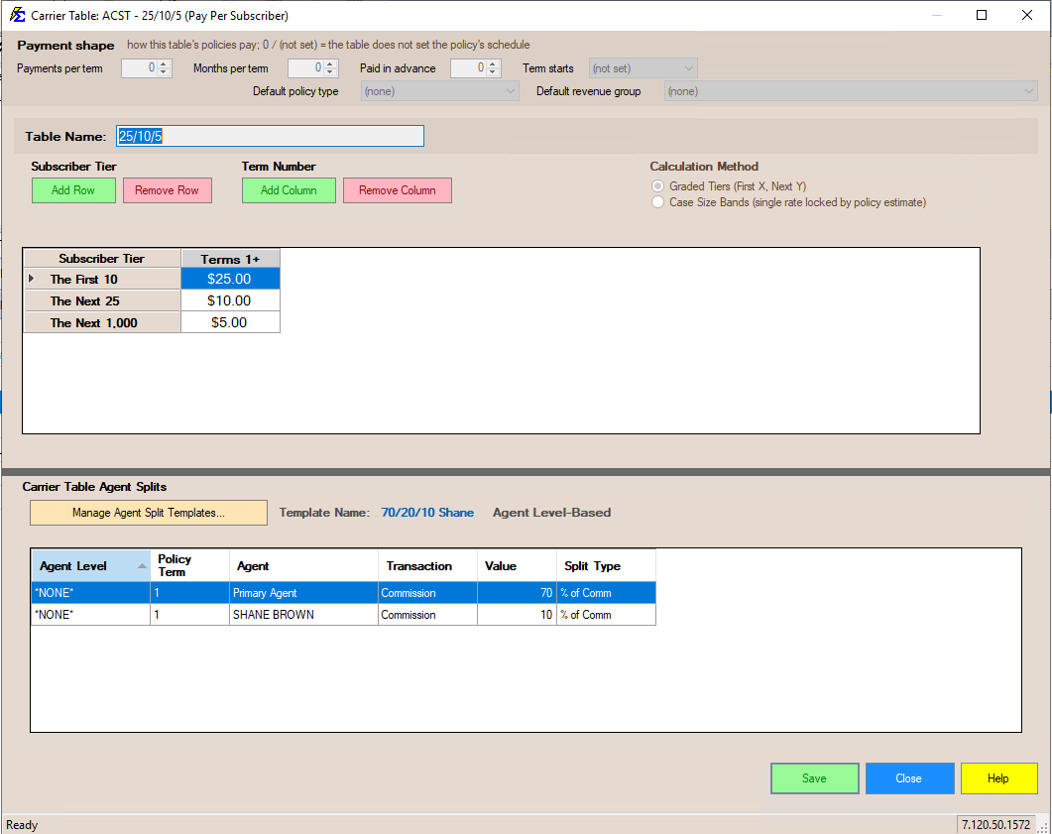
Task: Click the Split Type column header
Action: pyautogui.click(x=607, y=566)
